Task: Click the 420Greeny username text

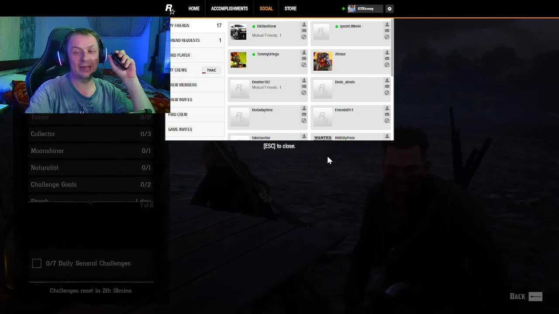Action: pos(366,9)
